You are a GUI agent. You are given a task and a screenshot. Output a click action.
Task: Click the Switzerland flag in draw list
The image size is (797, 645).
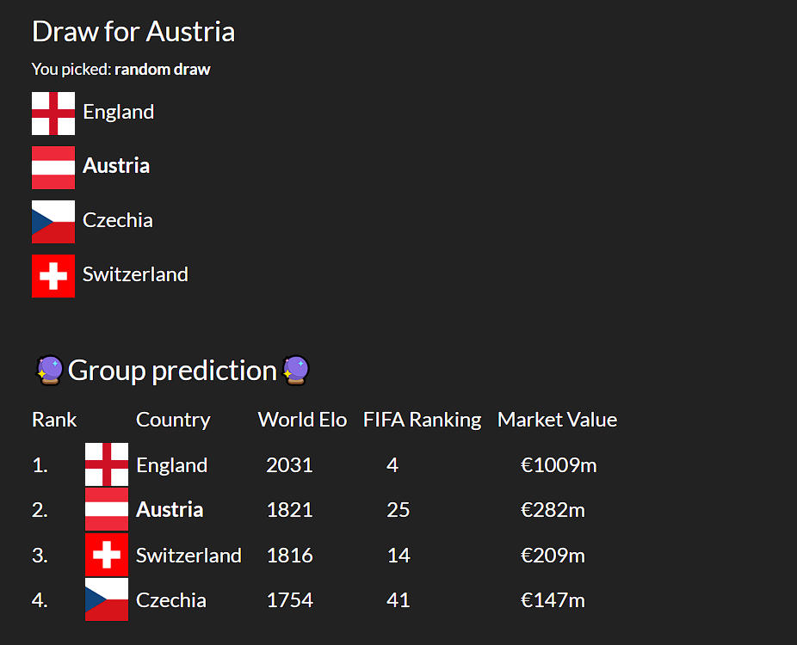(x=53, y=276)
